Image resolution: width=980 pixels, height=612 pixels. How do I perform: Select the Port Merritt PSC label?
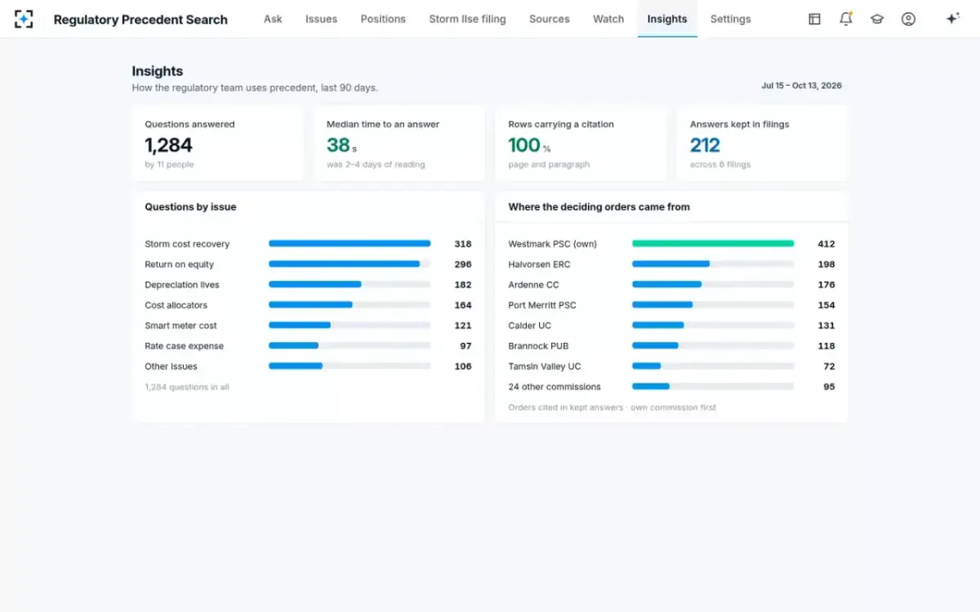[x=542, y=305]
